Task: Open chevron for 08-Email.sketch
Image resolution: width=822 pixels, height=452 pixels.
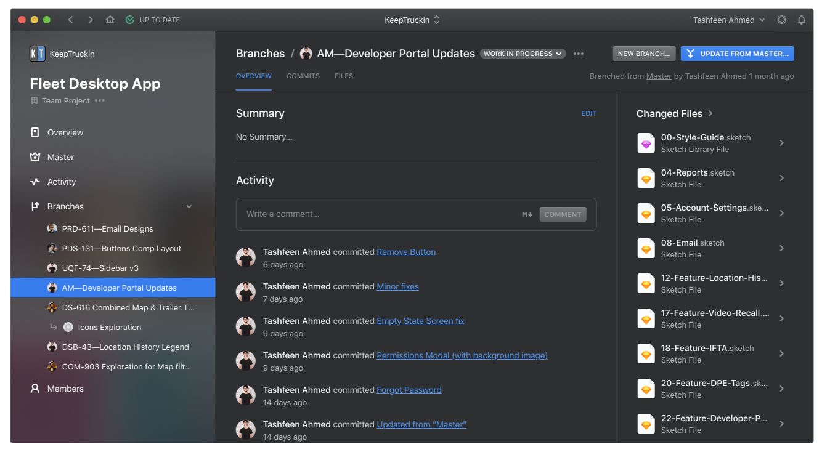Action: coord(781,248)
